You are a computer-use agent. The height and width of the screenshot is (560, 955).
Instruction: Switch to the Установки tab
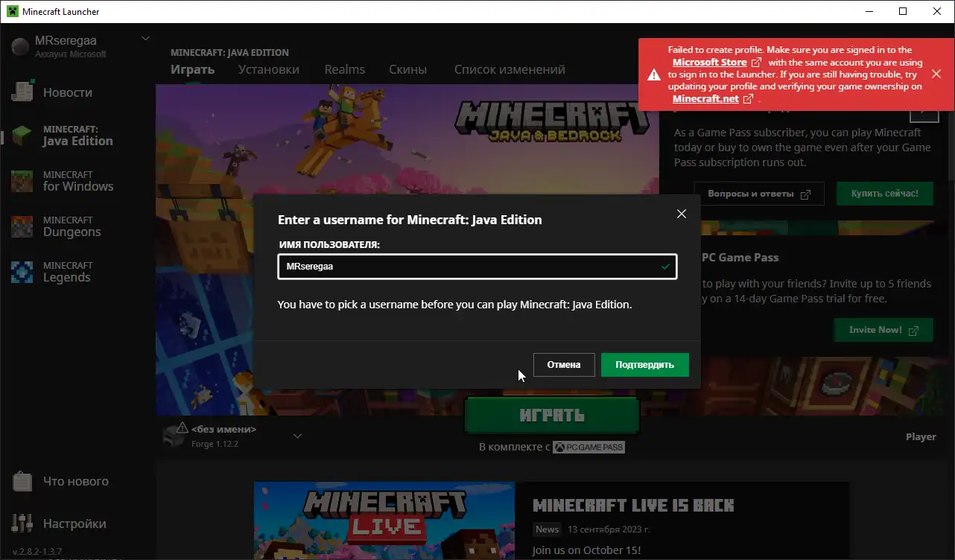268,69
